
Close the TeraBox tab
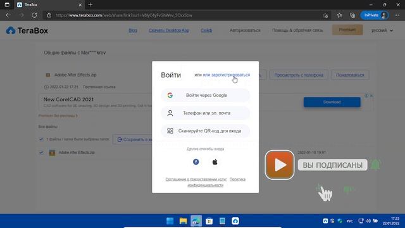[80, 4]
